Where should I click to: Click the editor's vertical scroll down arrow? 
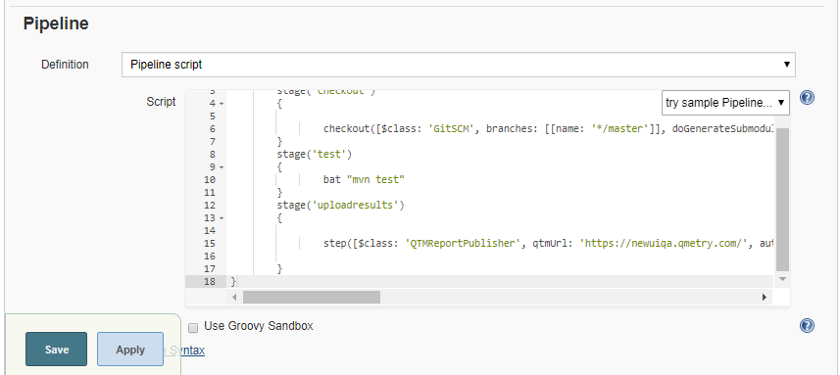(x=782, y=279)
